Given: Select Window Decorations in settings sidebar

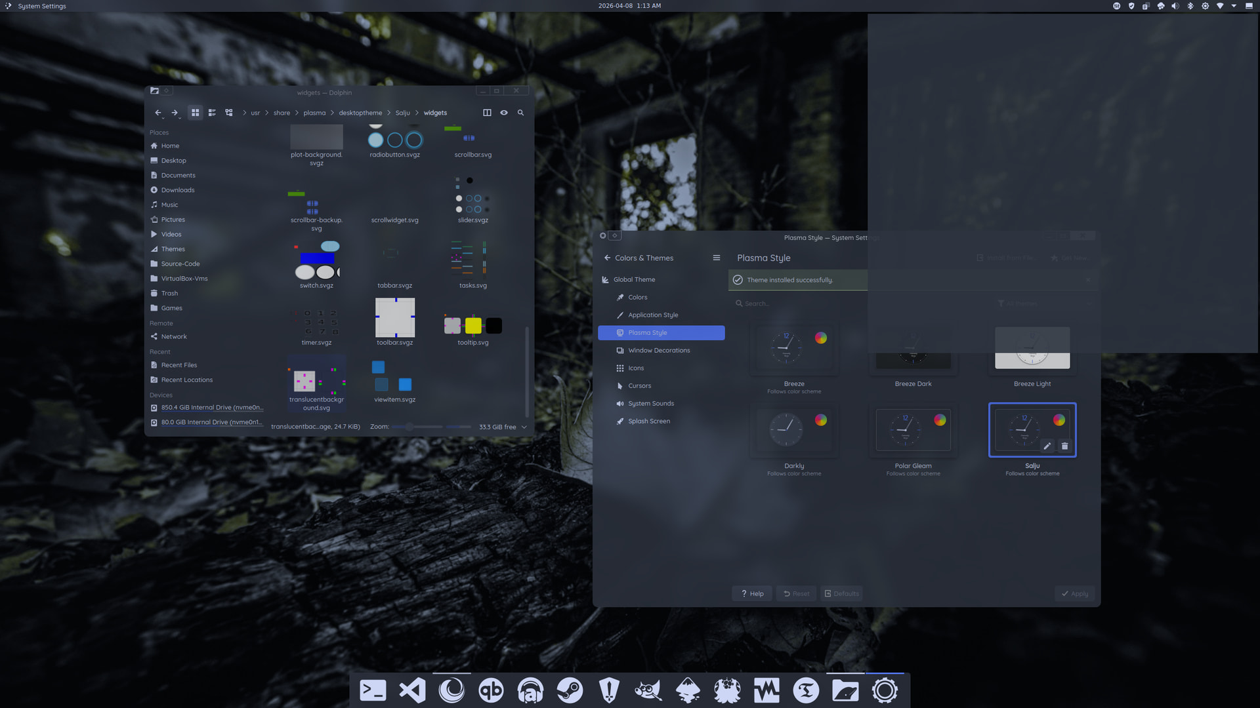Looking at the screenshot, I should (659, 350).
